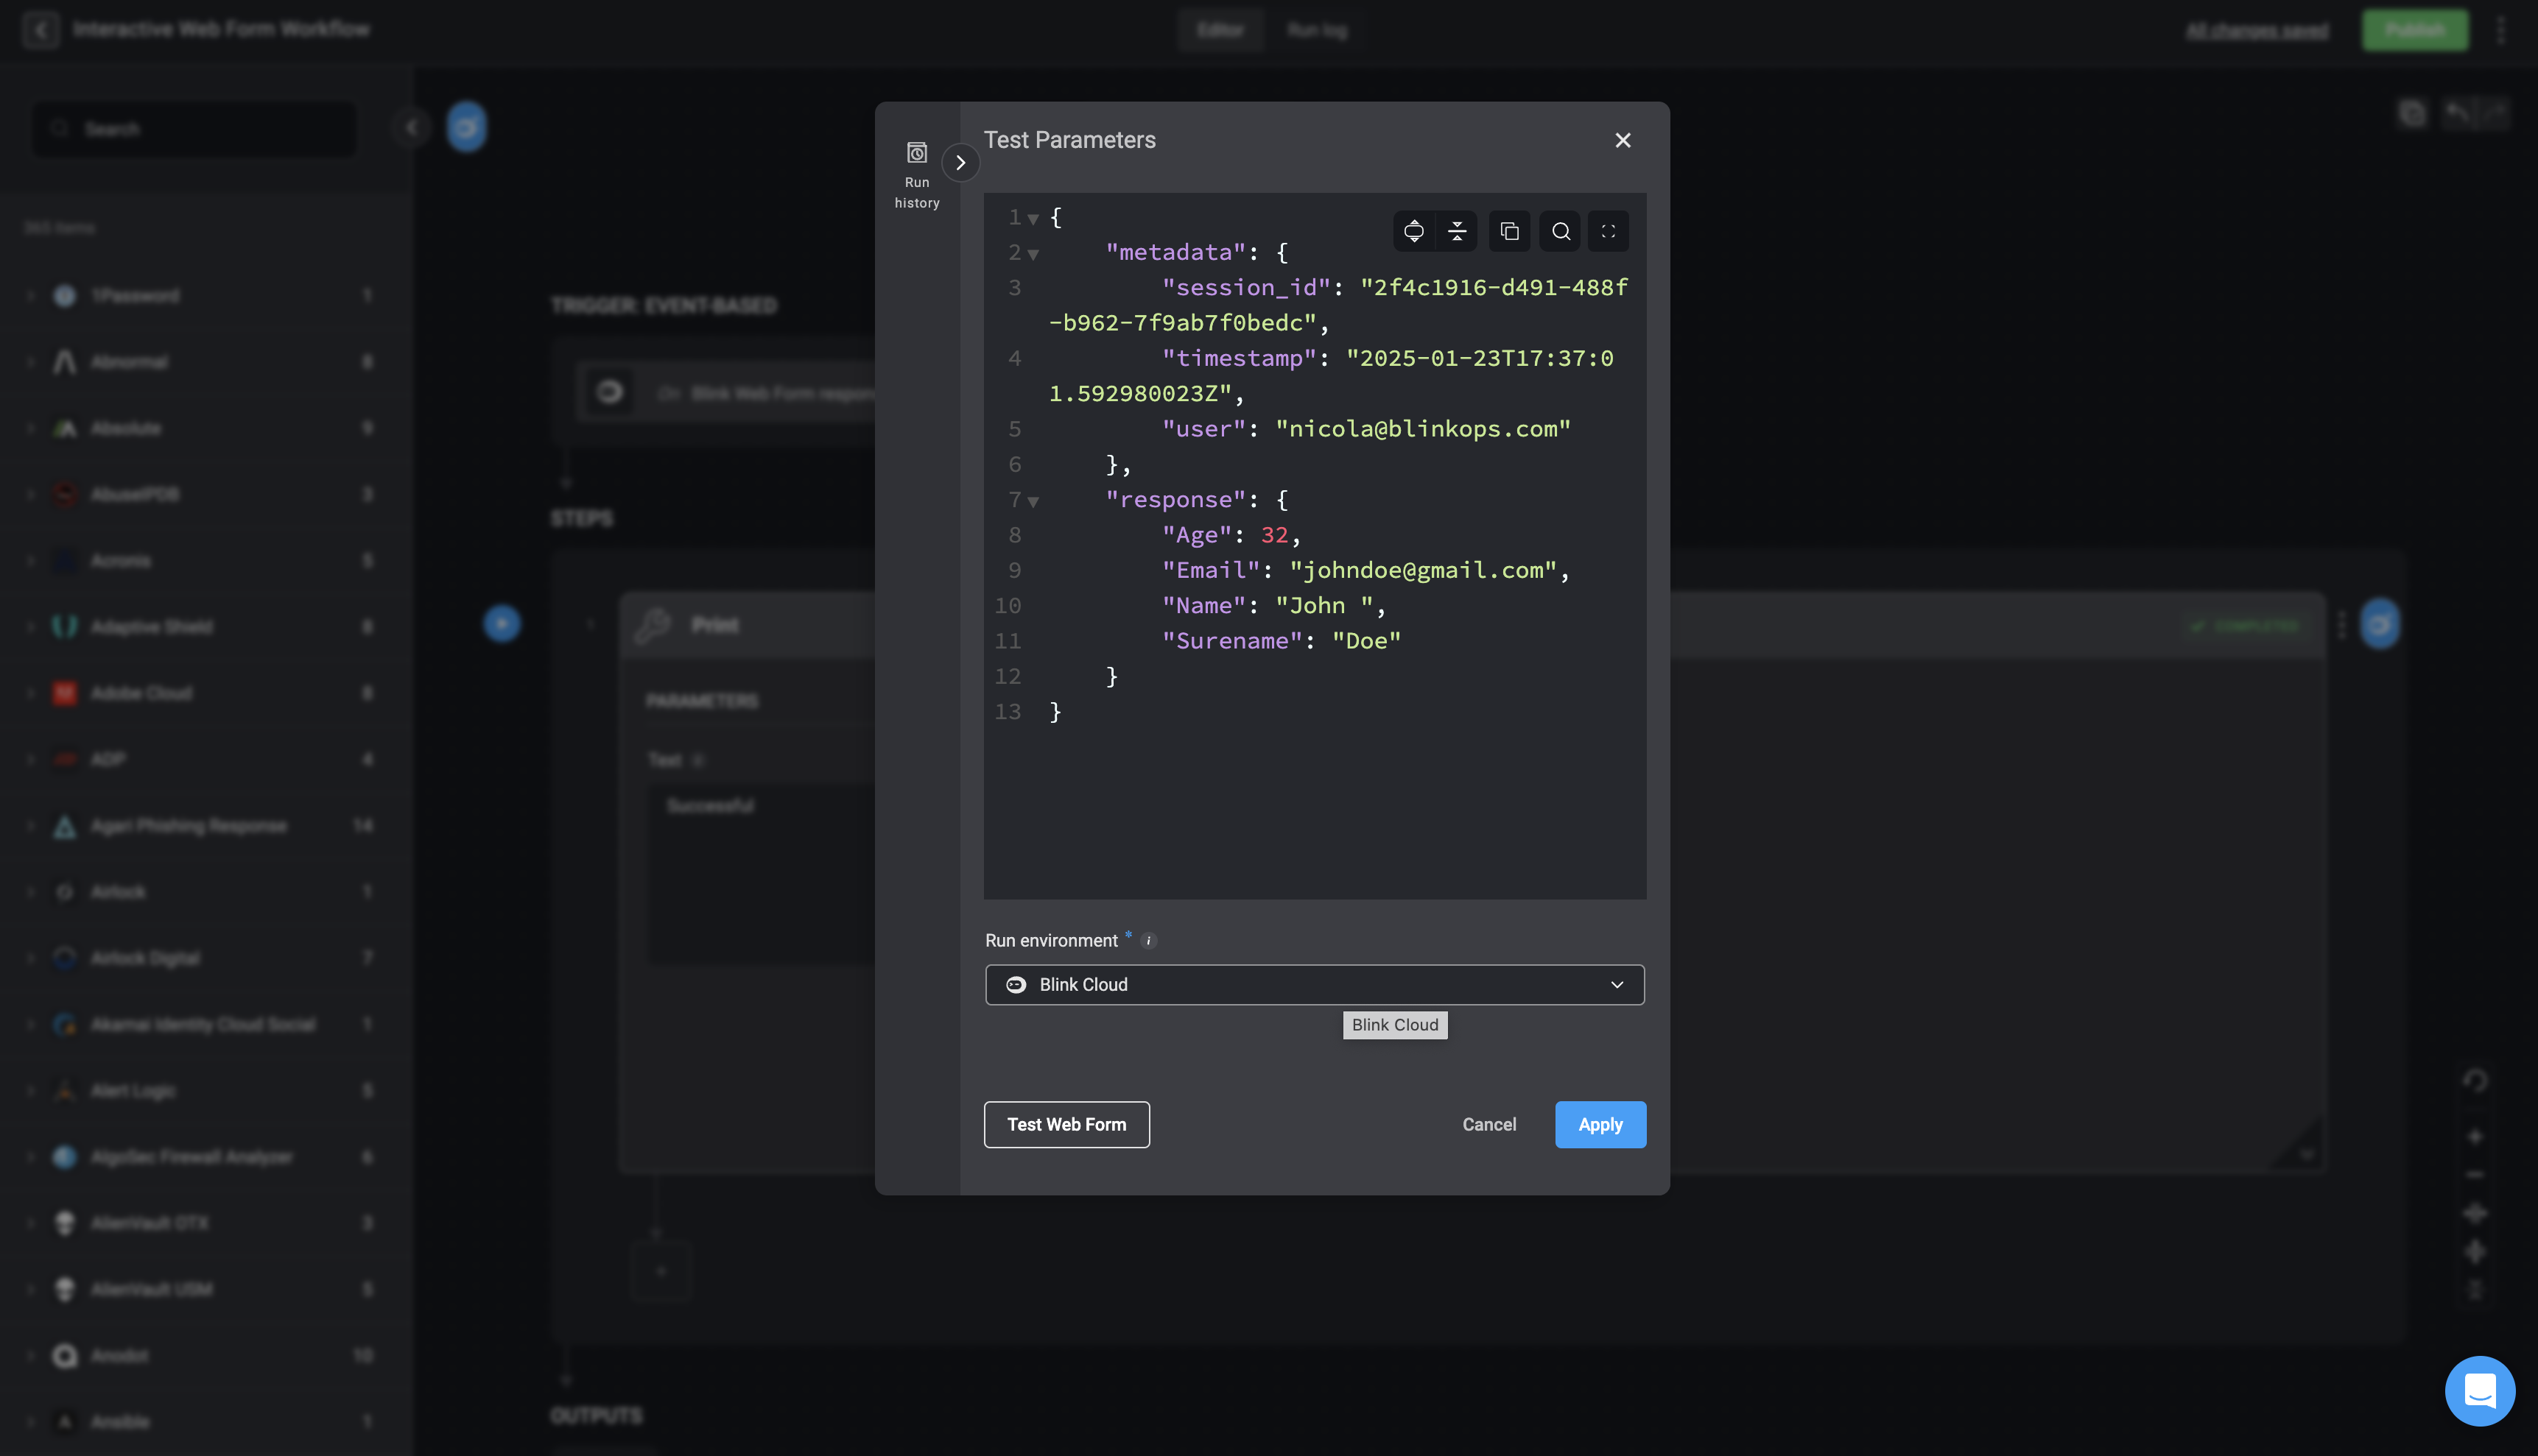Click the "session_id" key in the JSON
The width and height of the screenshot is (2538, 1456).
1245,287
